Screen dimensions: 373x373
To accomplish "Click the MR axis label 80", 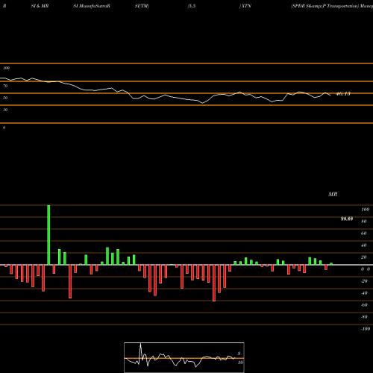I will (364, 222).
